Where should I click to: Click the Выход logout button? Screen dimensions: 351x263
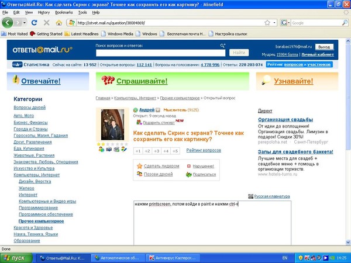point(324,47)
